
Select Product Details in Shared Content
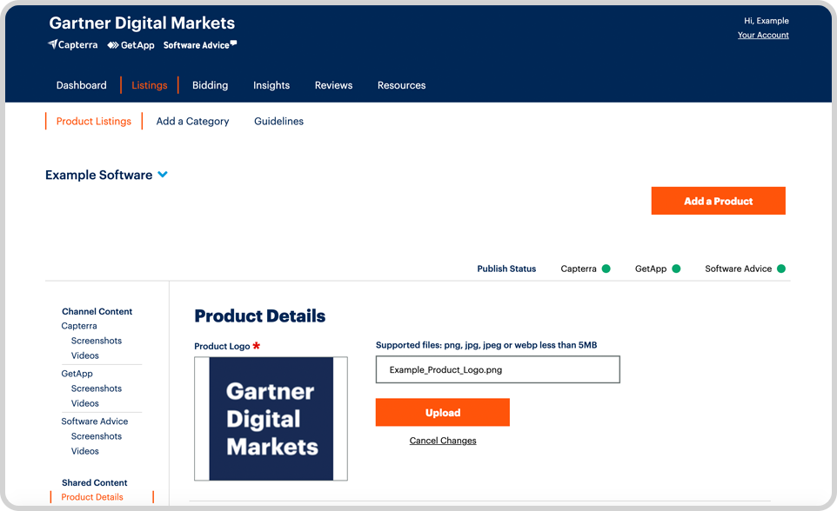click(92, 497)
